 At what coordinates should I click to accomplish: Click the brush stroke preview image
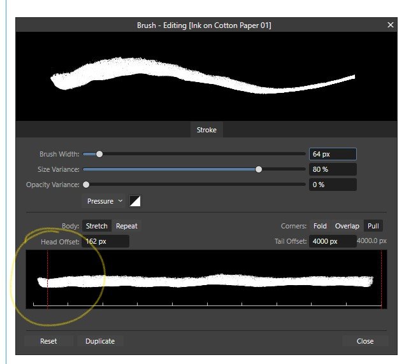(206, 76)
